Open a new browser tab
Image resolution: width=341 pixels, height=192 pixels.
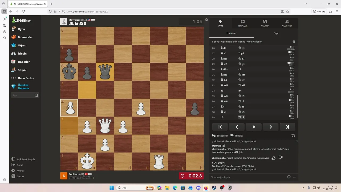(51, 4)
